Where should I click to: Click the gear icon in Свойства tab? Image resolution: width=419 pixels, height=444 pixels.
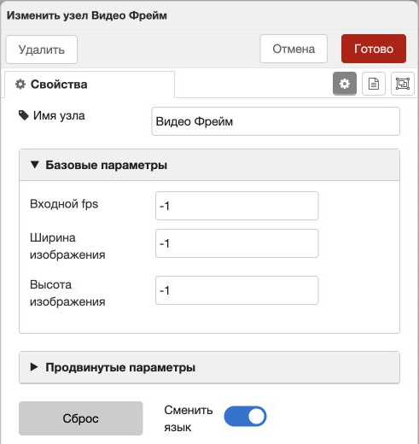click(x=20, y=85)
